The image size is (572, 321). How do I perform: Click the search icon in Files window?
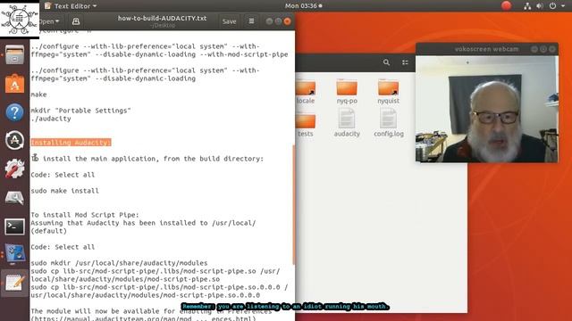(386, 62)
